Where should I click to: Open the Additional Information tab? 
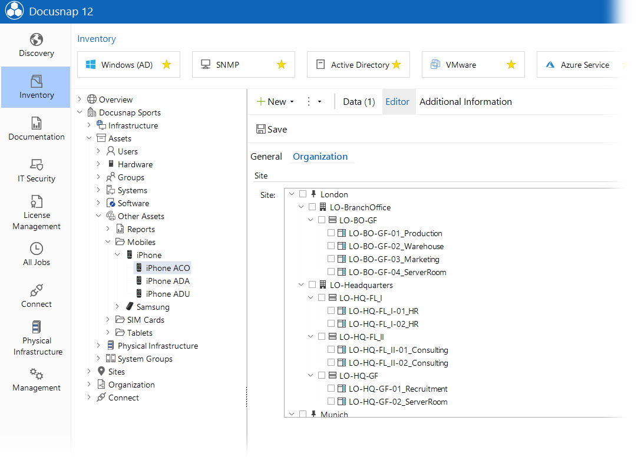click(x=465, y=102)
